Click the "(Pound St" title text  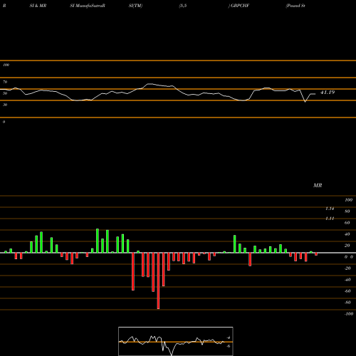click(x=295, y=6)
